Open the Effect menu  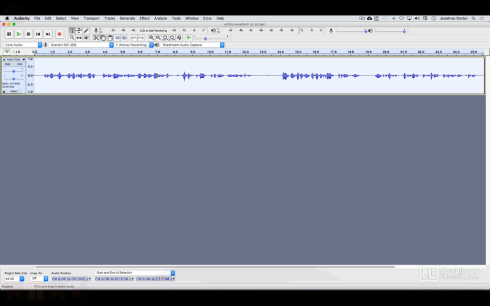point(145,18)
